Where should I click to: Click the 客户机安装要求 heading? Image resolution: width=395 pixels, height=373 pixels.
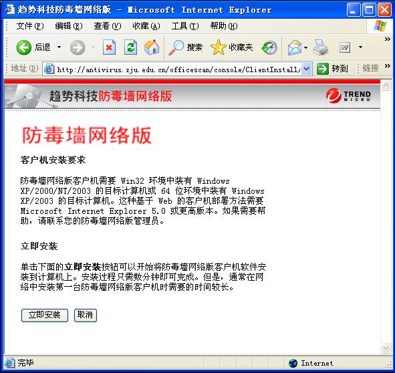(x=53, y=160)
